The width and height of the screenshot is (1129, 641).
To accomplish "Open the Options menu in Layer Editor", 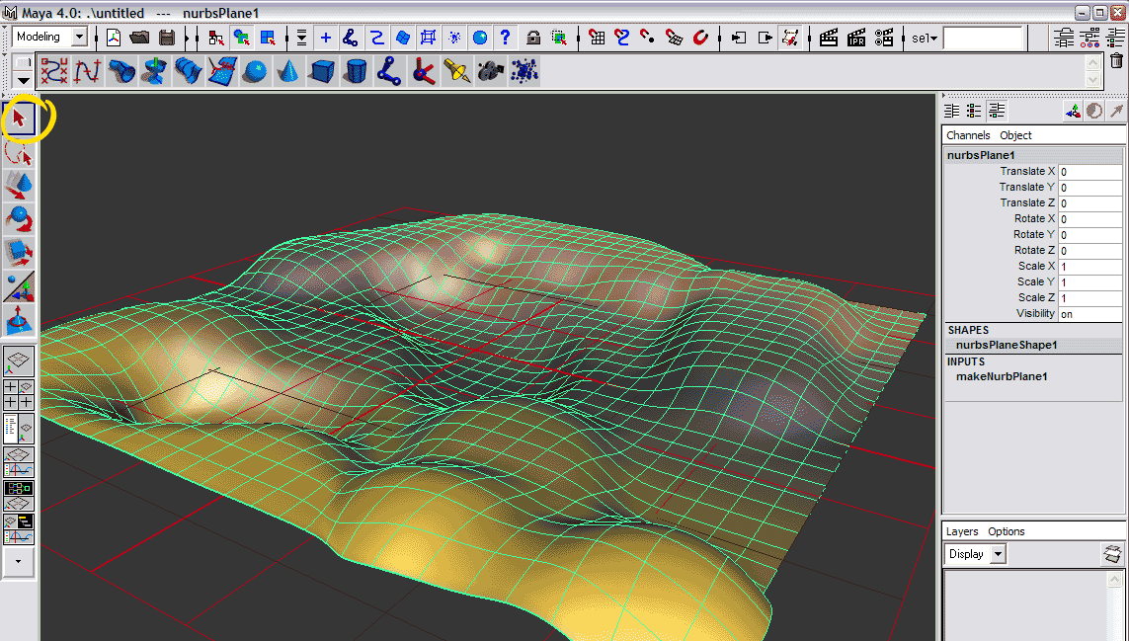I will tap(1006, 531).
